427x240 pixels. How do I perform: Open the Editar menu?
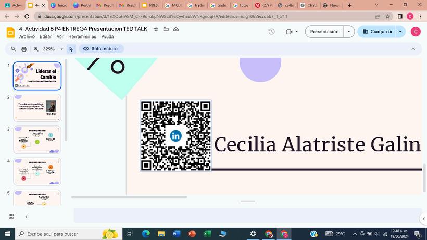pos(45,36)
